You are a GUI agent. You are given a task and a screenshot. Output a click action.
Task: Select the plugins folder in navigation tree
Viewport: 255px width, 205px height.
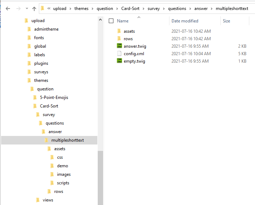coord(41,63)
